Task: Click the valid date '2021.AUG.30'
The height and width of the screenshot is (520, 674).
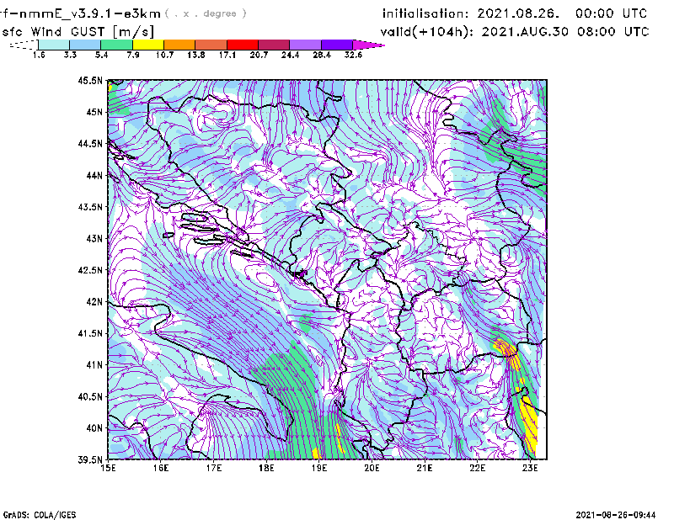Action: tap(525, 32)
